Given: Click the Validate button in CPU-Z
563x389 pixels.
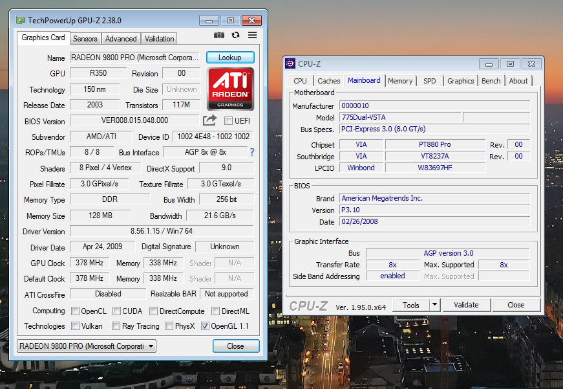Looking at the screenshot, I should [466, 305].
